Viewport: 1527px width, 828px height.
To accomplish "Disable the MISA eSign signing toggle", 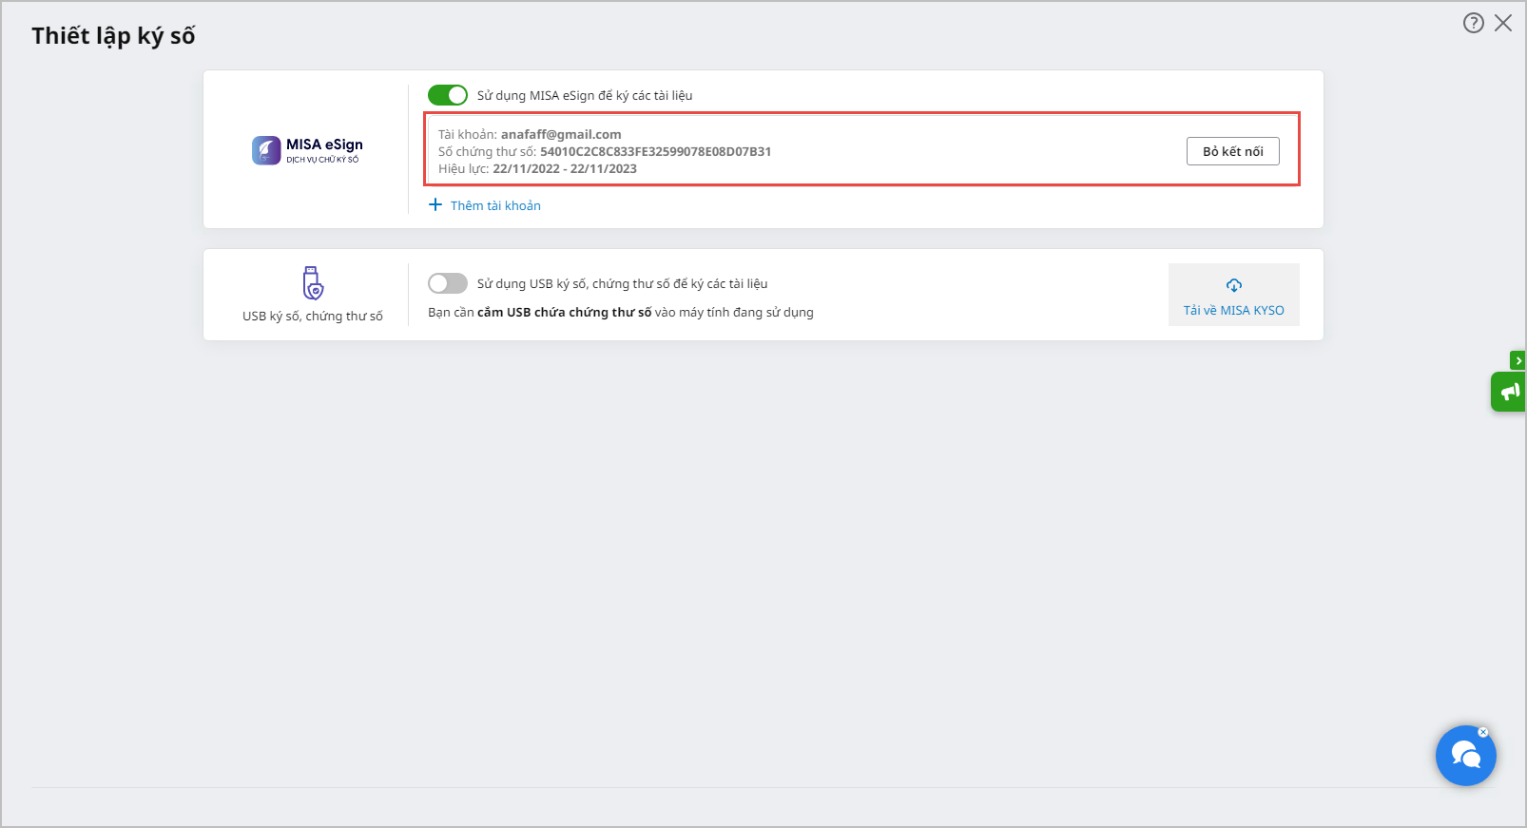I will coord(448,95).
